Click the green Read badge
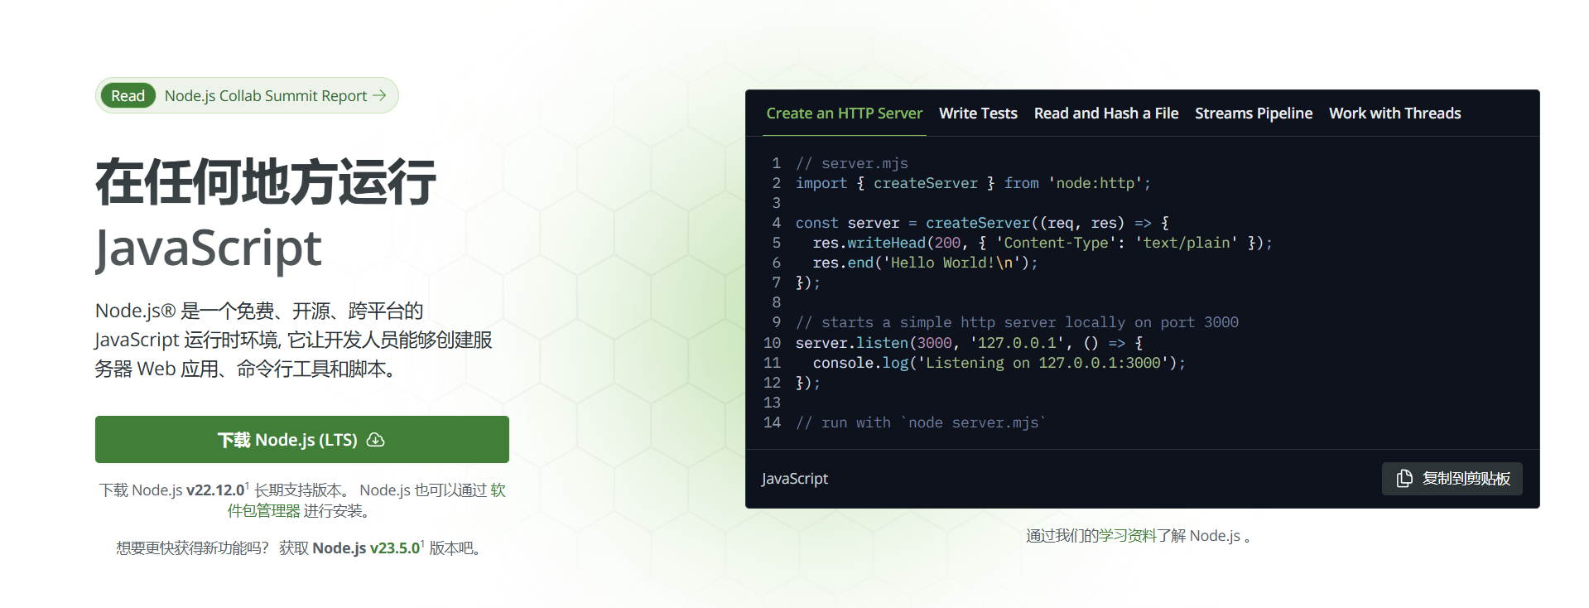The height and width of the screenshot is (608, 1589). pos(128,96)
